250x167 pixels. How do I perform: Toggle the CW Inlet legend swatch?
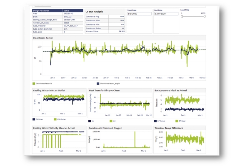[x=34, y=119]
